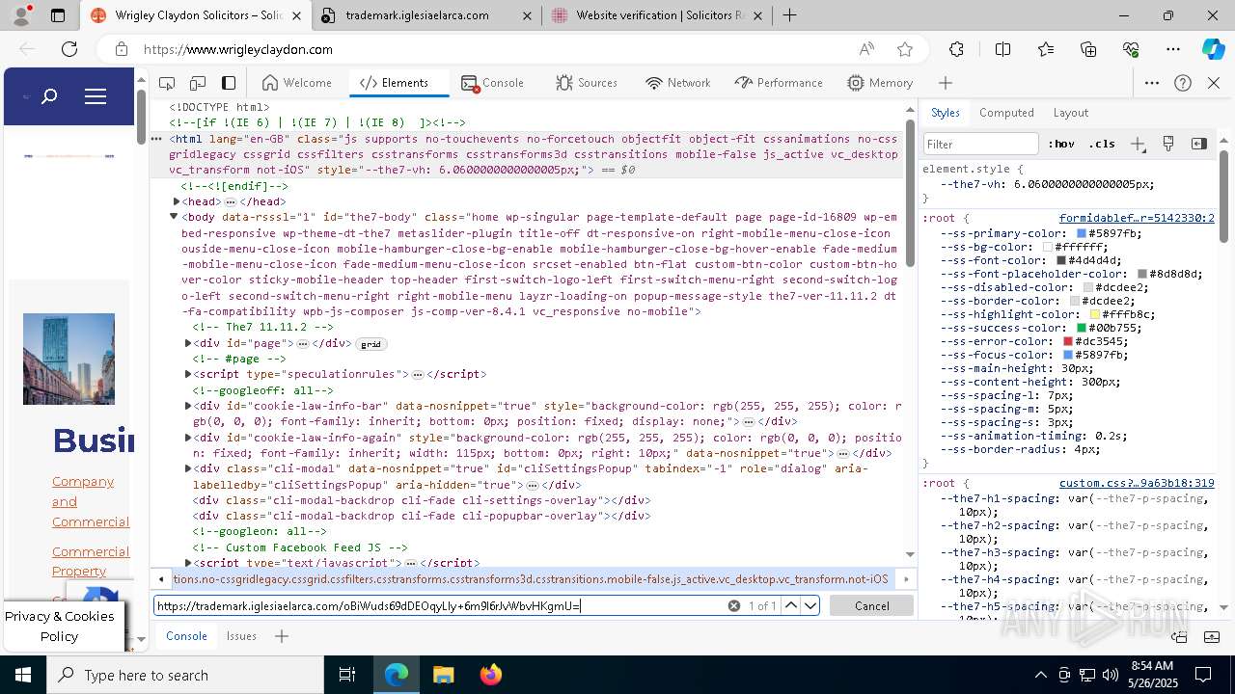Screen dimensions: 1235x694
Task: Open Task View on taskbar
Action: coord(347,675)
